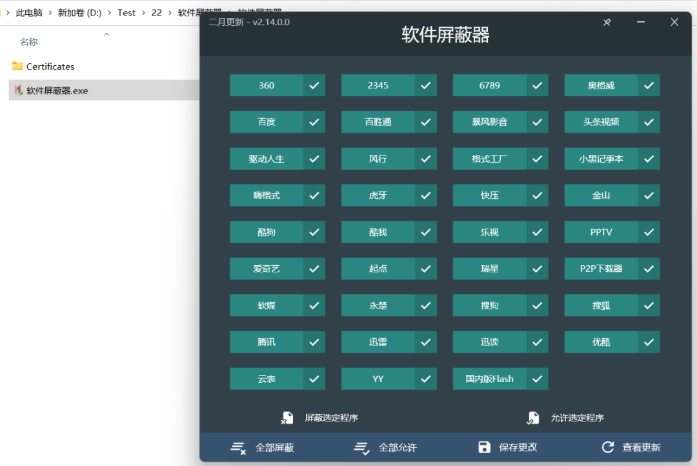Select the 全部允许 icon in the footer
Viewport: 697px width, 466px height.
[x=363, y=447]
